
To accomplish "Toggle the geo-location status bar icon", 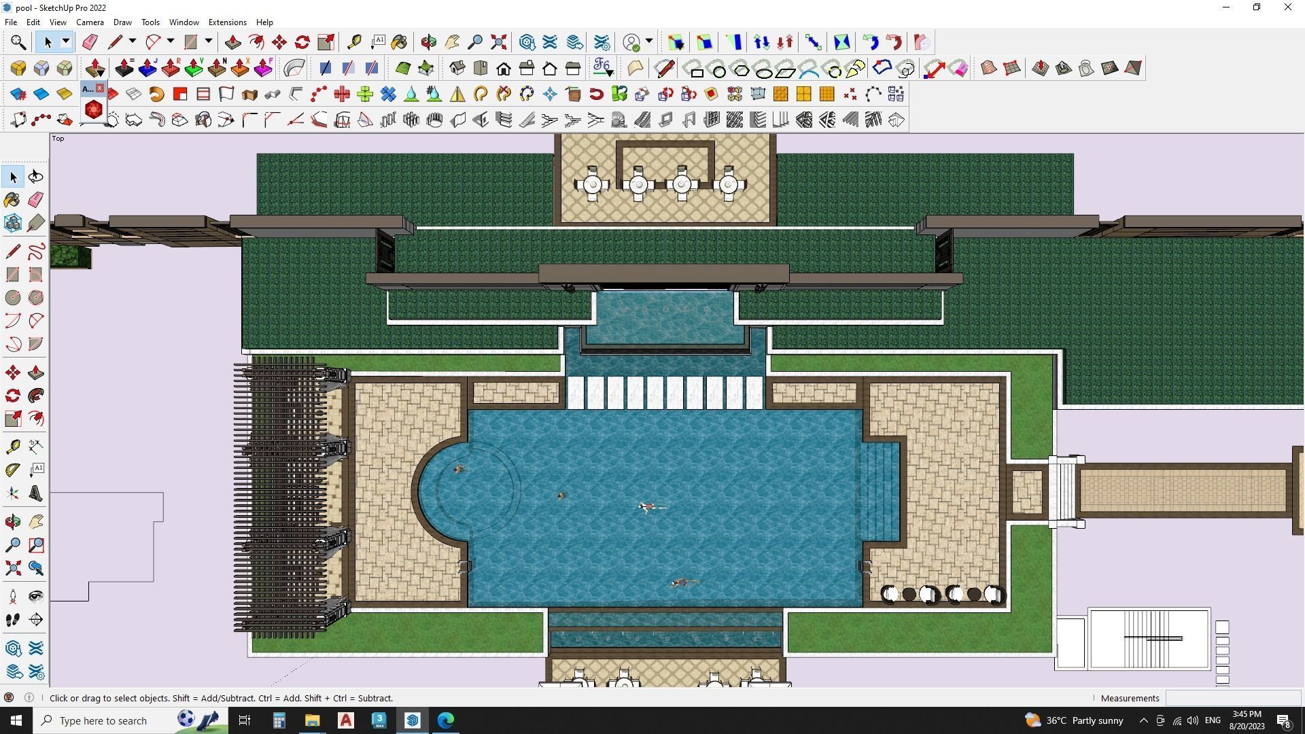I will 9,698.
